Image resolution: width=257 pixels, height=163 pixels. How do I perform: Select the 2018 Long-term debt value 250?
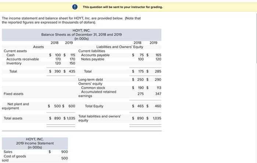tap(141, 79)
